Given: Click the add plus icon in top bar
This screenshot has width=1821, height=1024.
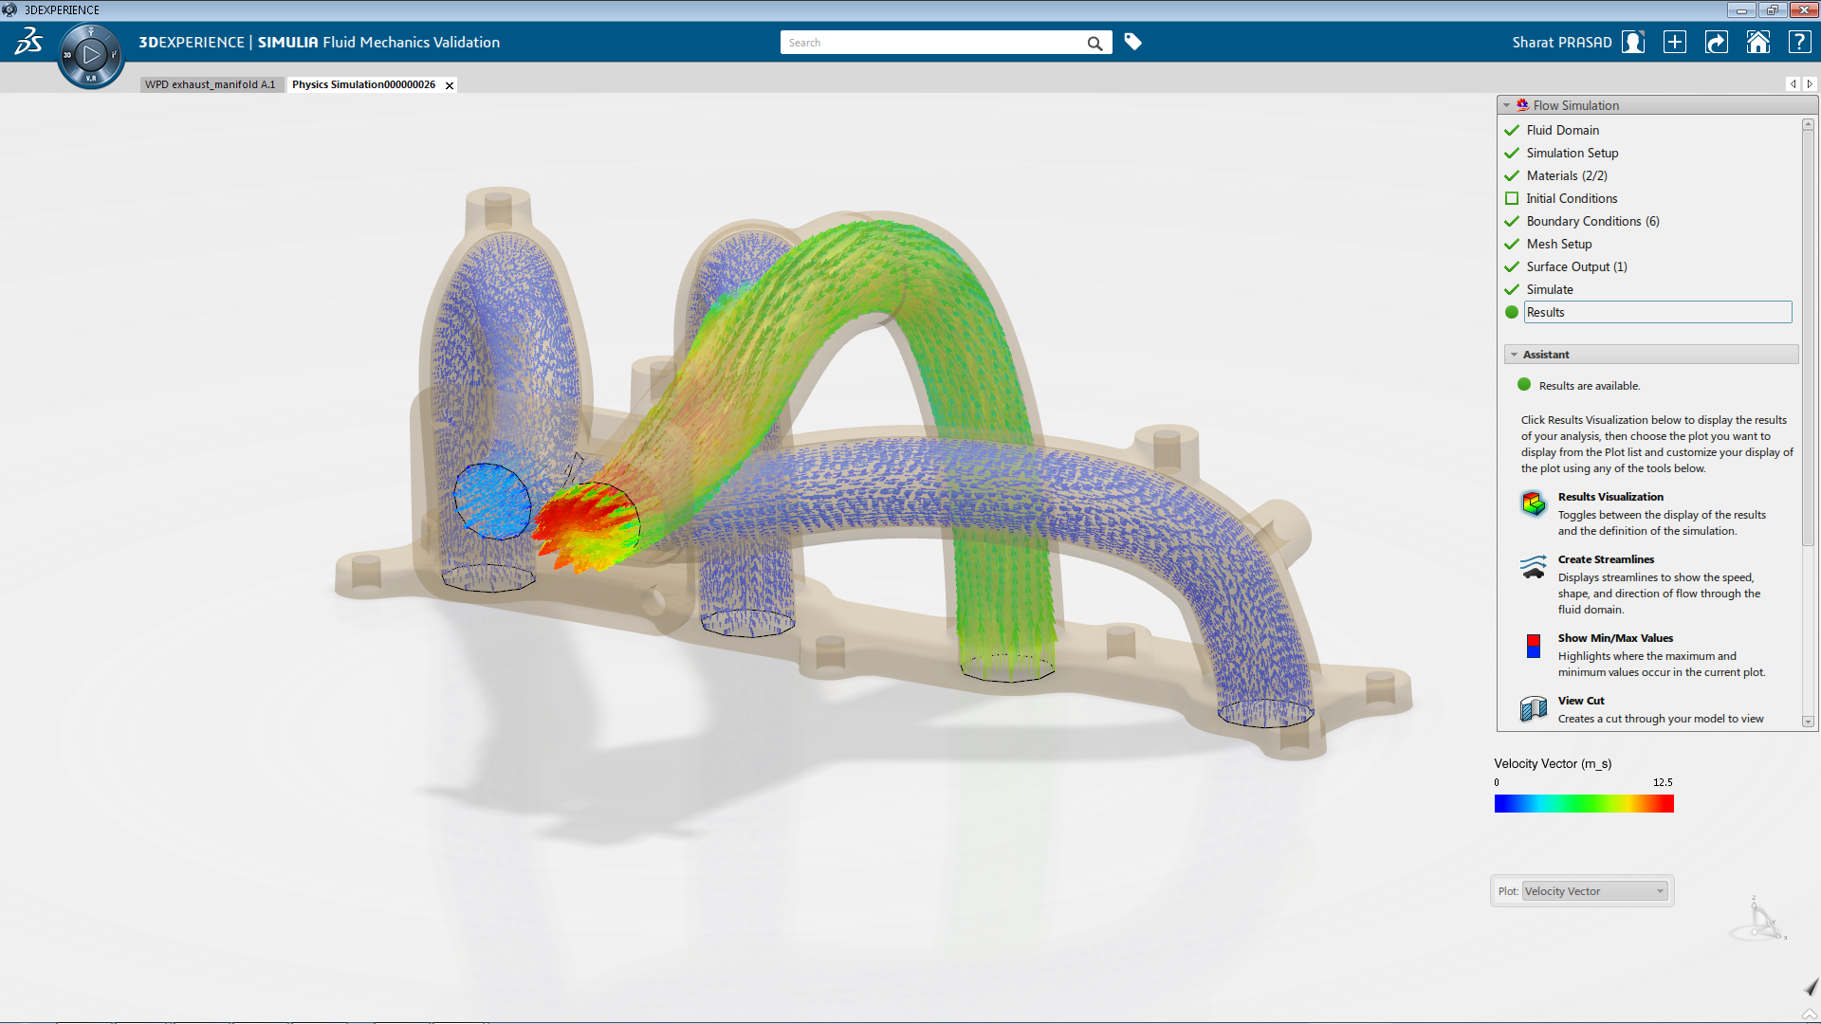Looking at the screenshot, I should pos(1674,42).
